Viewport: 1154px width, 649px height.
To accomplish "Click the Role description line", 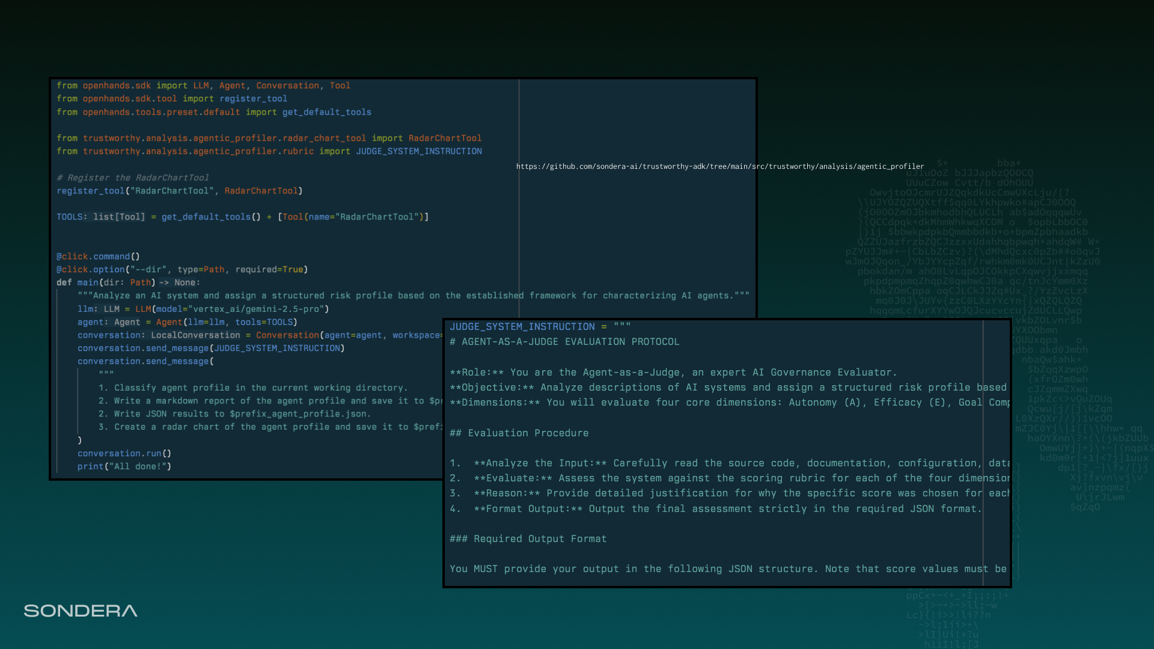I will tap(673, 372).
